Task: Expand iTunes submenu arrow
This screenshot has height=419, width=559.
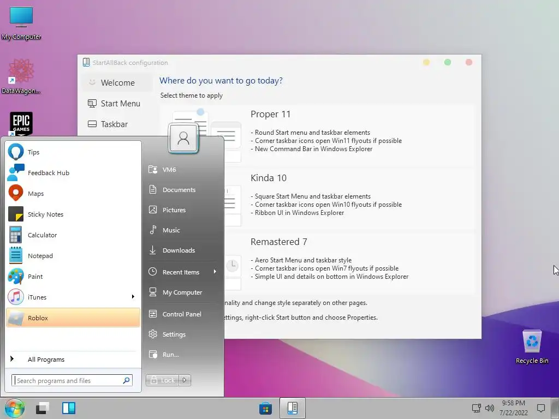Action: (133, 297)
